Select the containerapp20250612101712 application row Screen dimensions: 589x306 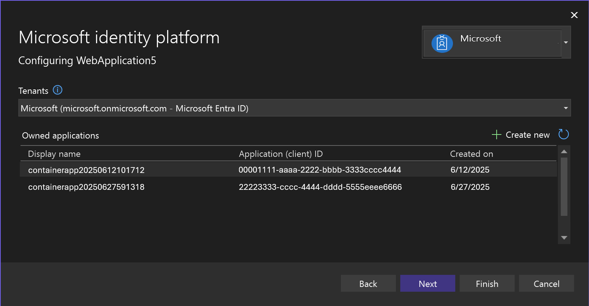click(86, 170)
